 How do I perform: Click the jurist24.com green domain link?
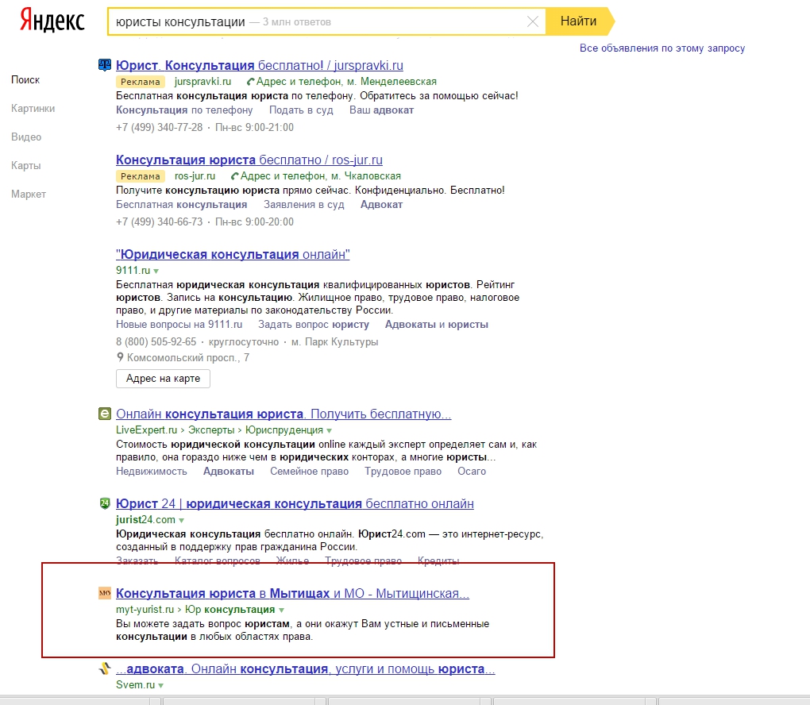pyautogui.click(x=145, y=520)
